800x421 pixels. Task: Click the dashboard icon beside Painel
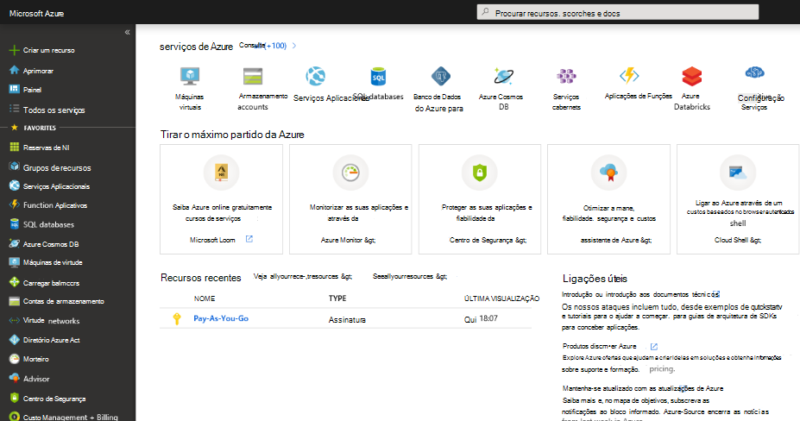15,89
